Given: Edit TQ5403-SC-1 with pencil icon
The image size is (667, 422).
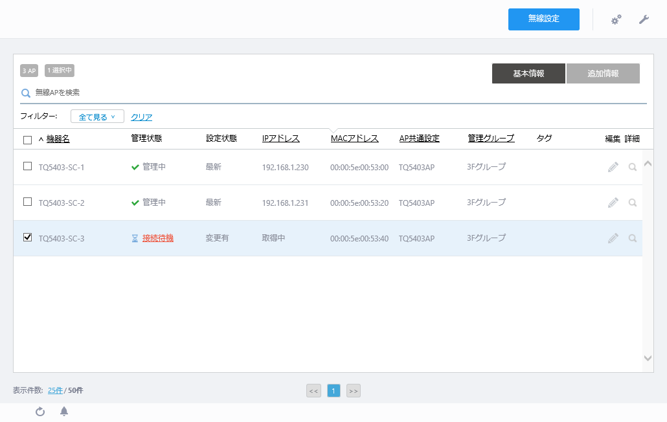Looking at the screenshot, I should [613, 167].
